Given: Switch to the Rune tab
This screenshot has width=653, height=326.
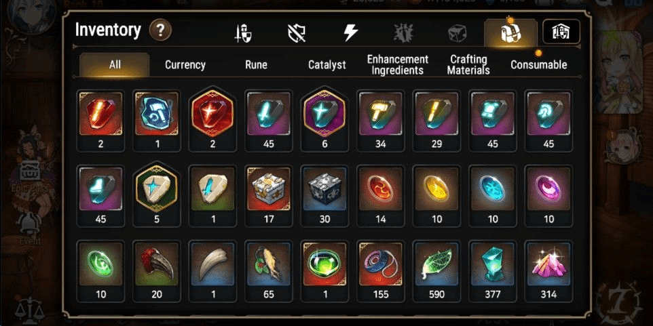Looking at the screenshot, I should (256, 65).
